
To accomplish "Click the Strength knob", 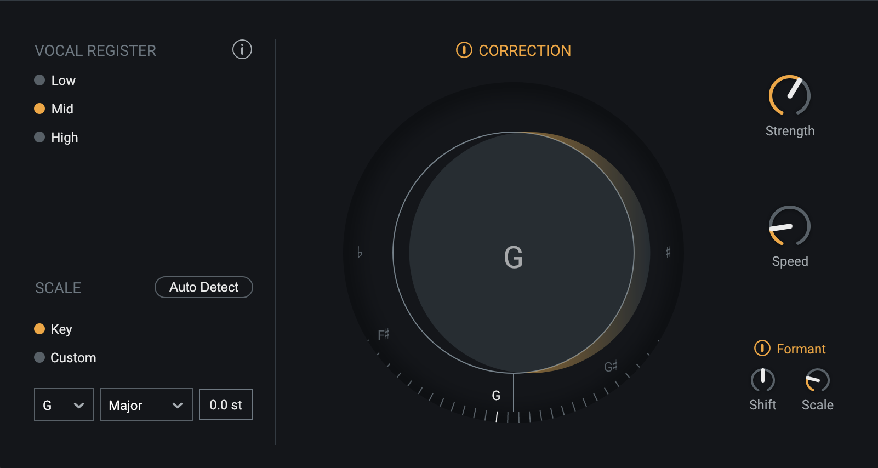I will [790, 97].
